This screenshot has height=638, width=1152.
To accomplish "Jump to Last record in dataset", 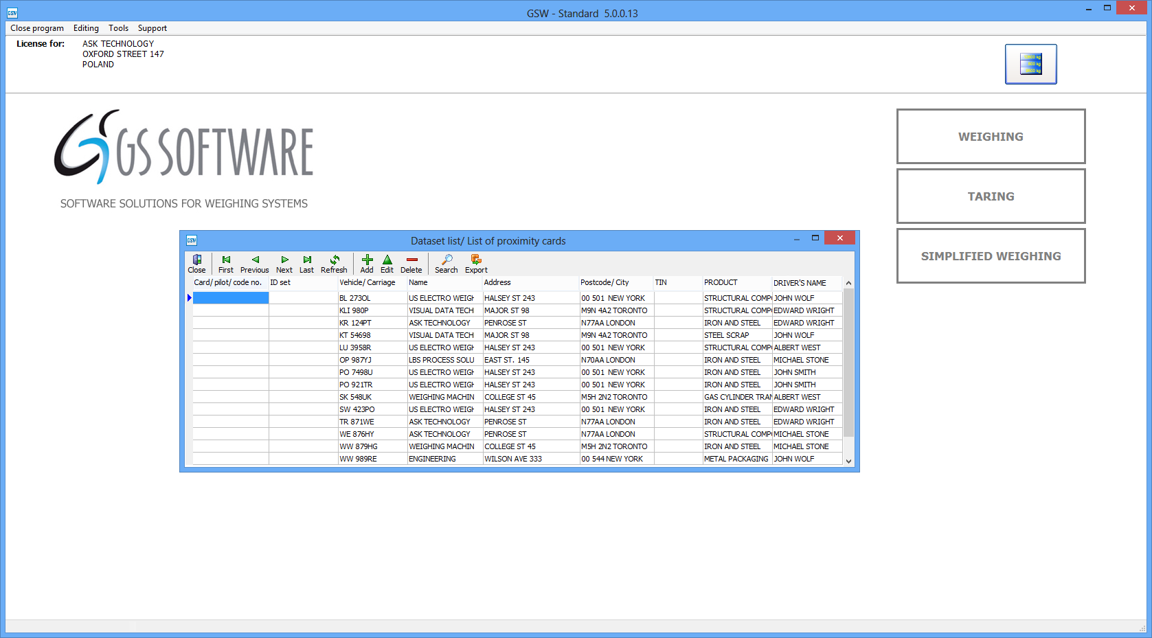I will pyautogui.click(x=307, y=264).
